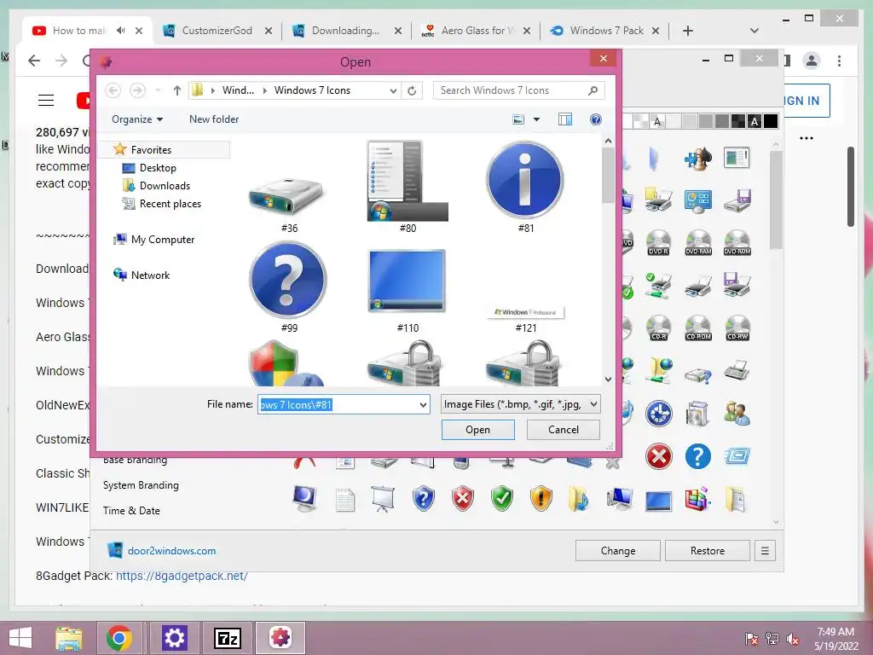Select the projector screen icon in CustomizerGod

[x=383, y=499]
